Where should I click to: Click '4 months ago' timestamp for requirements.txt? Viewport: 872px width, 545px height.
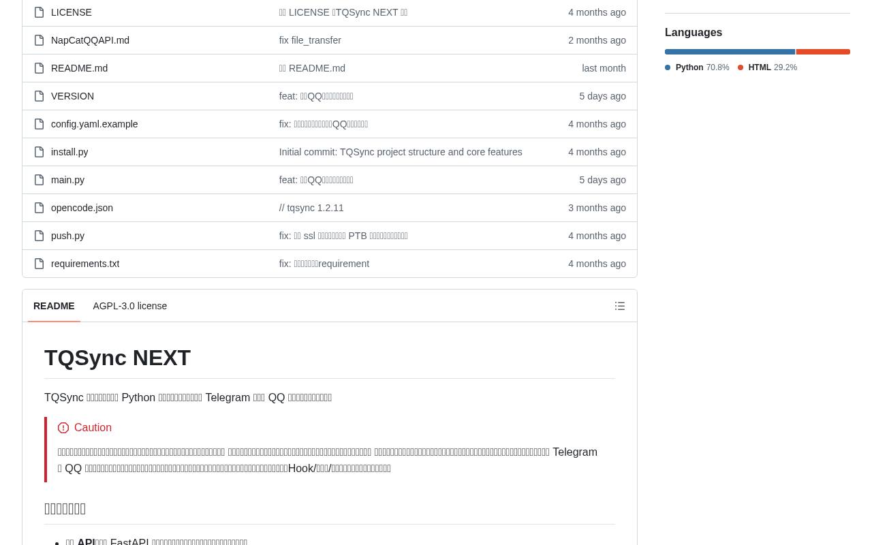pos(597,264)
